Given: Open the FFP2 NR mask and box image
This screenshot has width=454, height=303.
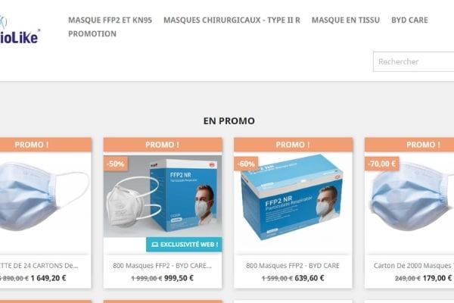Looking at the screenshot, I should coord(163,196).
